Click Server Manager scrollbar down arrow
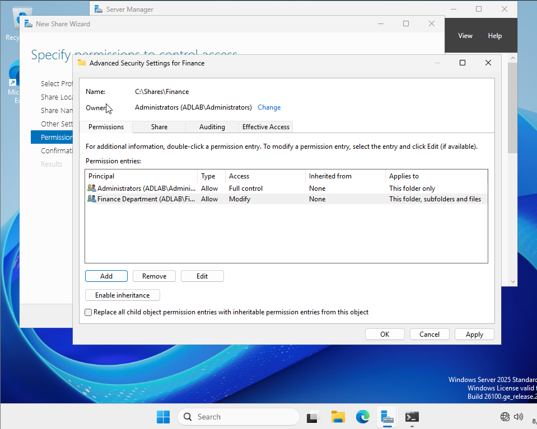Screen dimensions: 537x429 click(513, 281)
